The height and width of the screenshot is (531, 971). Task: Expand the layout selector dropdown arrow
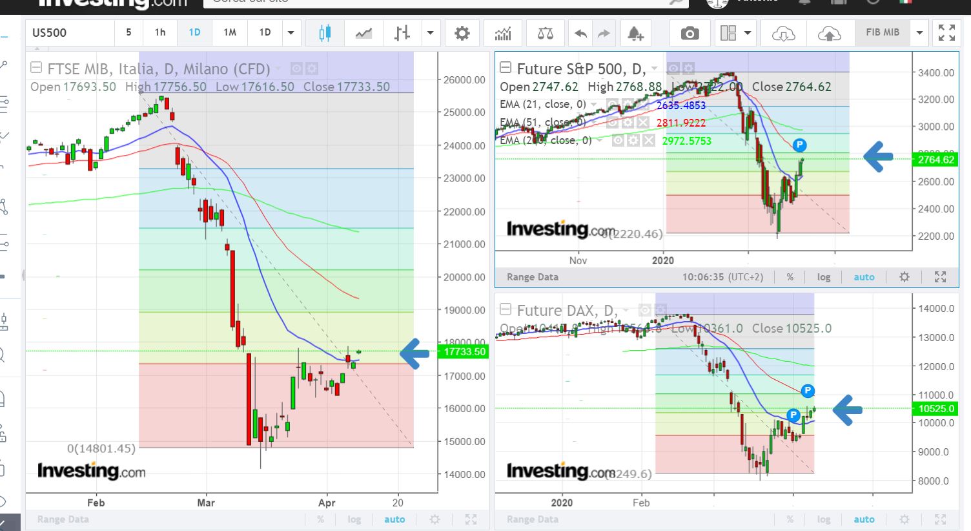(748, 33)
